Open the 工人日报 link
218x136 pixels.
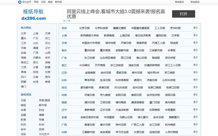click(x=160, y=28)
